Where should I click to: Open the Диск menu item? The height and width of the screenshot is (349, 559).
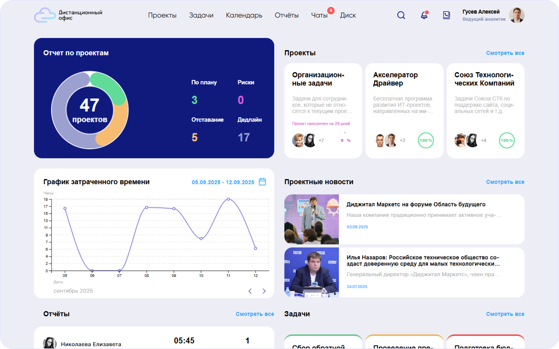point(348,15)
